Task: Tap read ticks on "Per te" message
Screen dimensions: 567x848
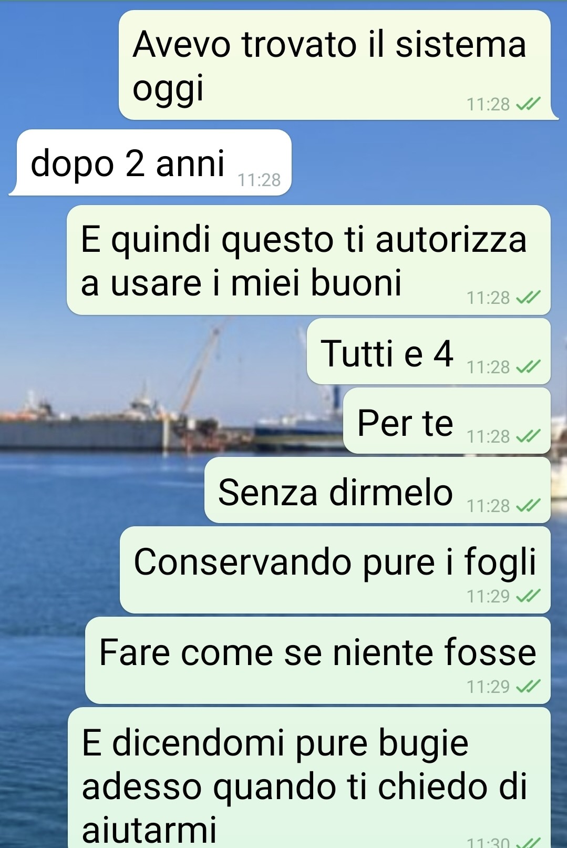Action: tap(528, 436)
